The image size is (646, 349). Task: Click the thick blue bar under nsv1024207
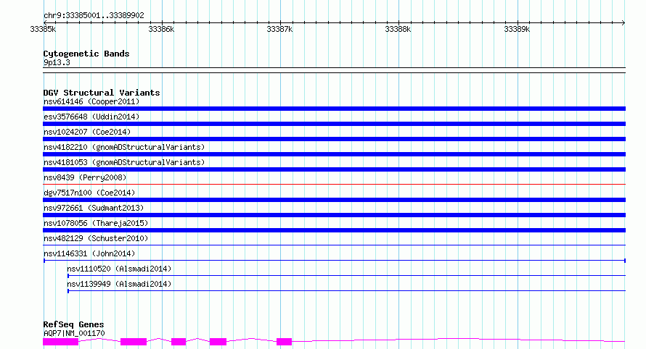pyautogui.click(x=334, y=139)
